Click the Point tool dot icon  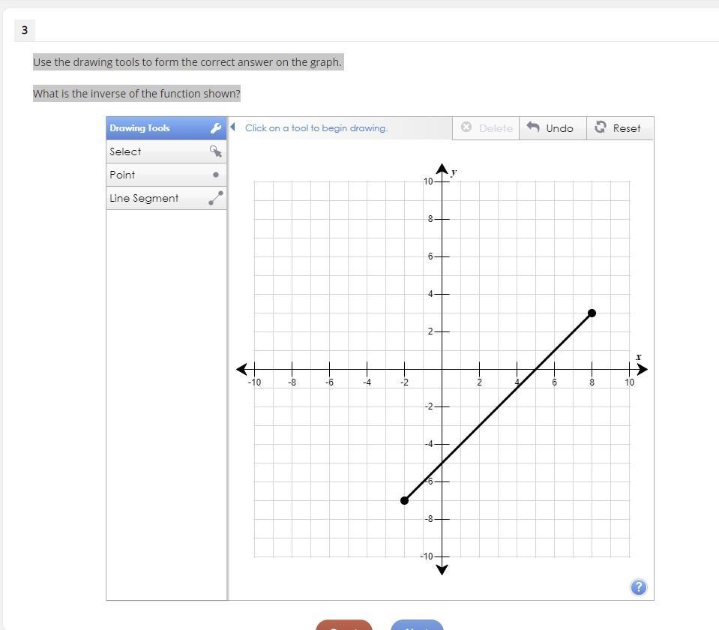click(216, 175)
